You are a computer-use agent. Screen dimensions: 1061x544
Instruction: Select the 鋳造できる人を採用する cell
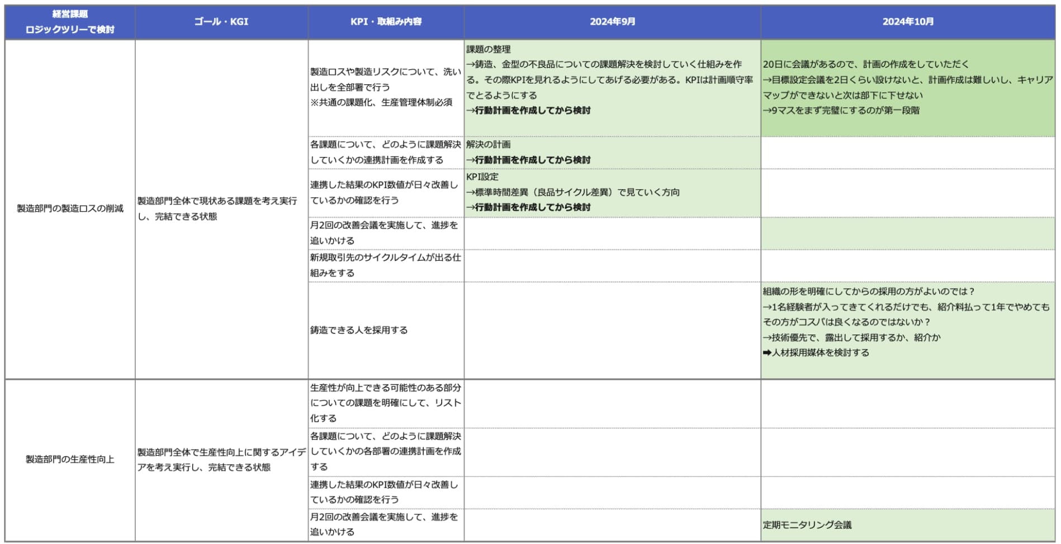click(x=386, y=330)
